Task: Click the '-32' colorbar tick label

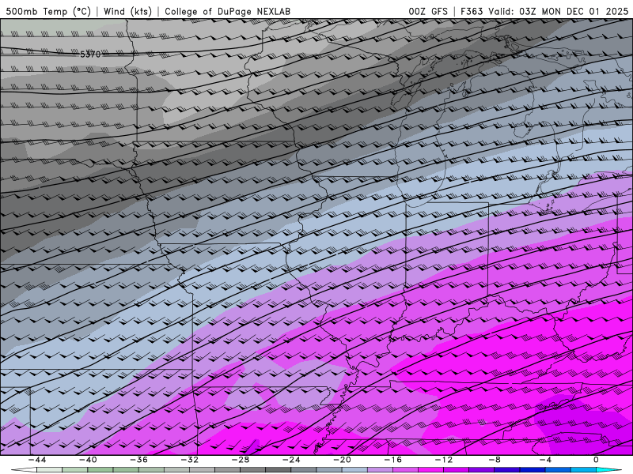Action: [x=189, y=460]
